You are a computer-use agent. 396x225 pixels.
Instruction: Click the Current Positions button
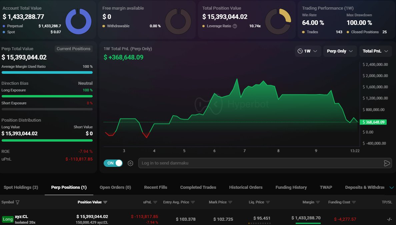[73, 49]
